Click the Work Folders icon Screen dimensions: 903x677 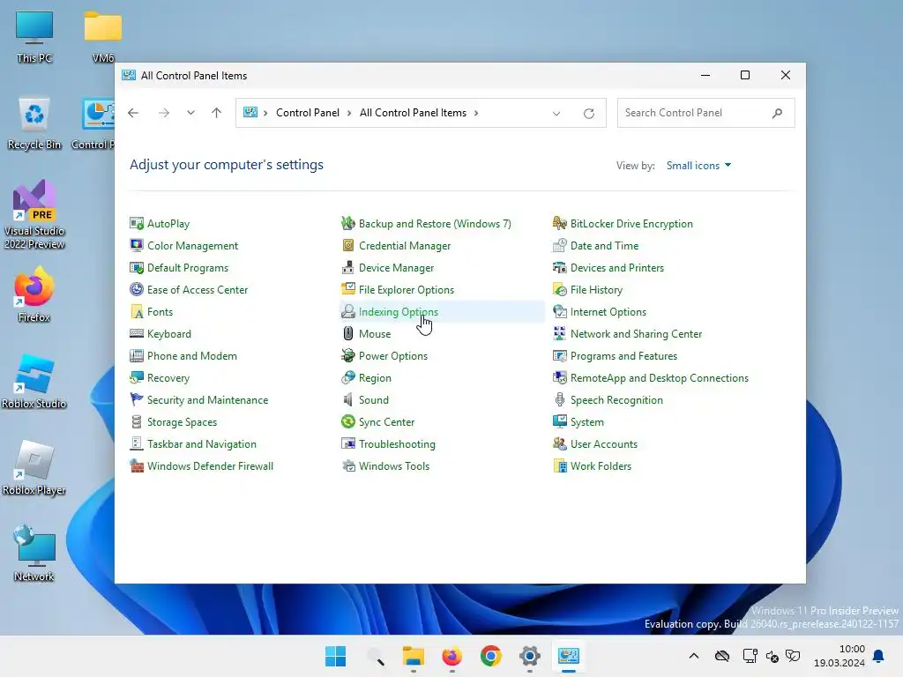[x=559, y=465]
